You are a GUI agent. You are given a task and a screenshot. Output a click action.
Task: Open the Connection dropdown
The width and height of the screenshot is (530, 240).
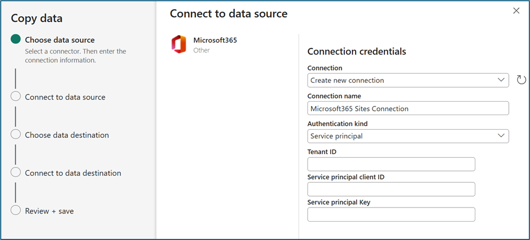coord(408,81)
